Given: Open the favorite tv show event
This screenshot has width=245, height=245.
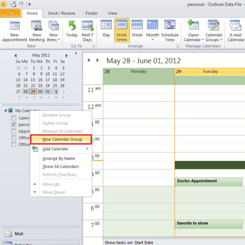Looking at the screenshot, I should tap(209, 224).
